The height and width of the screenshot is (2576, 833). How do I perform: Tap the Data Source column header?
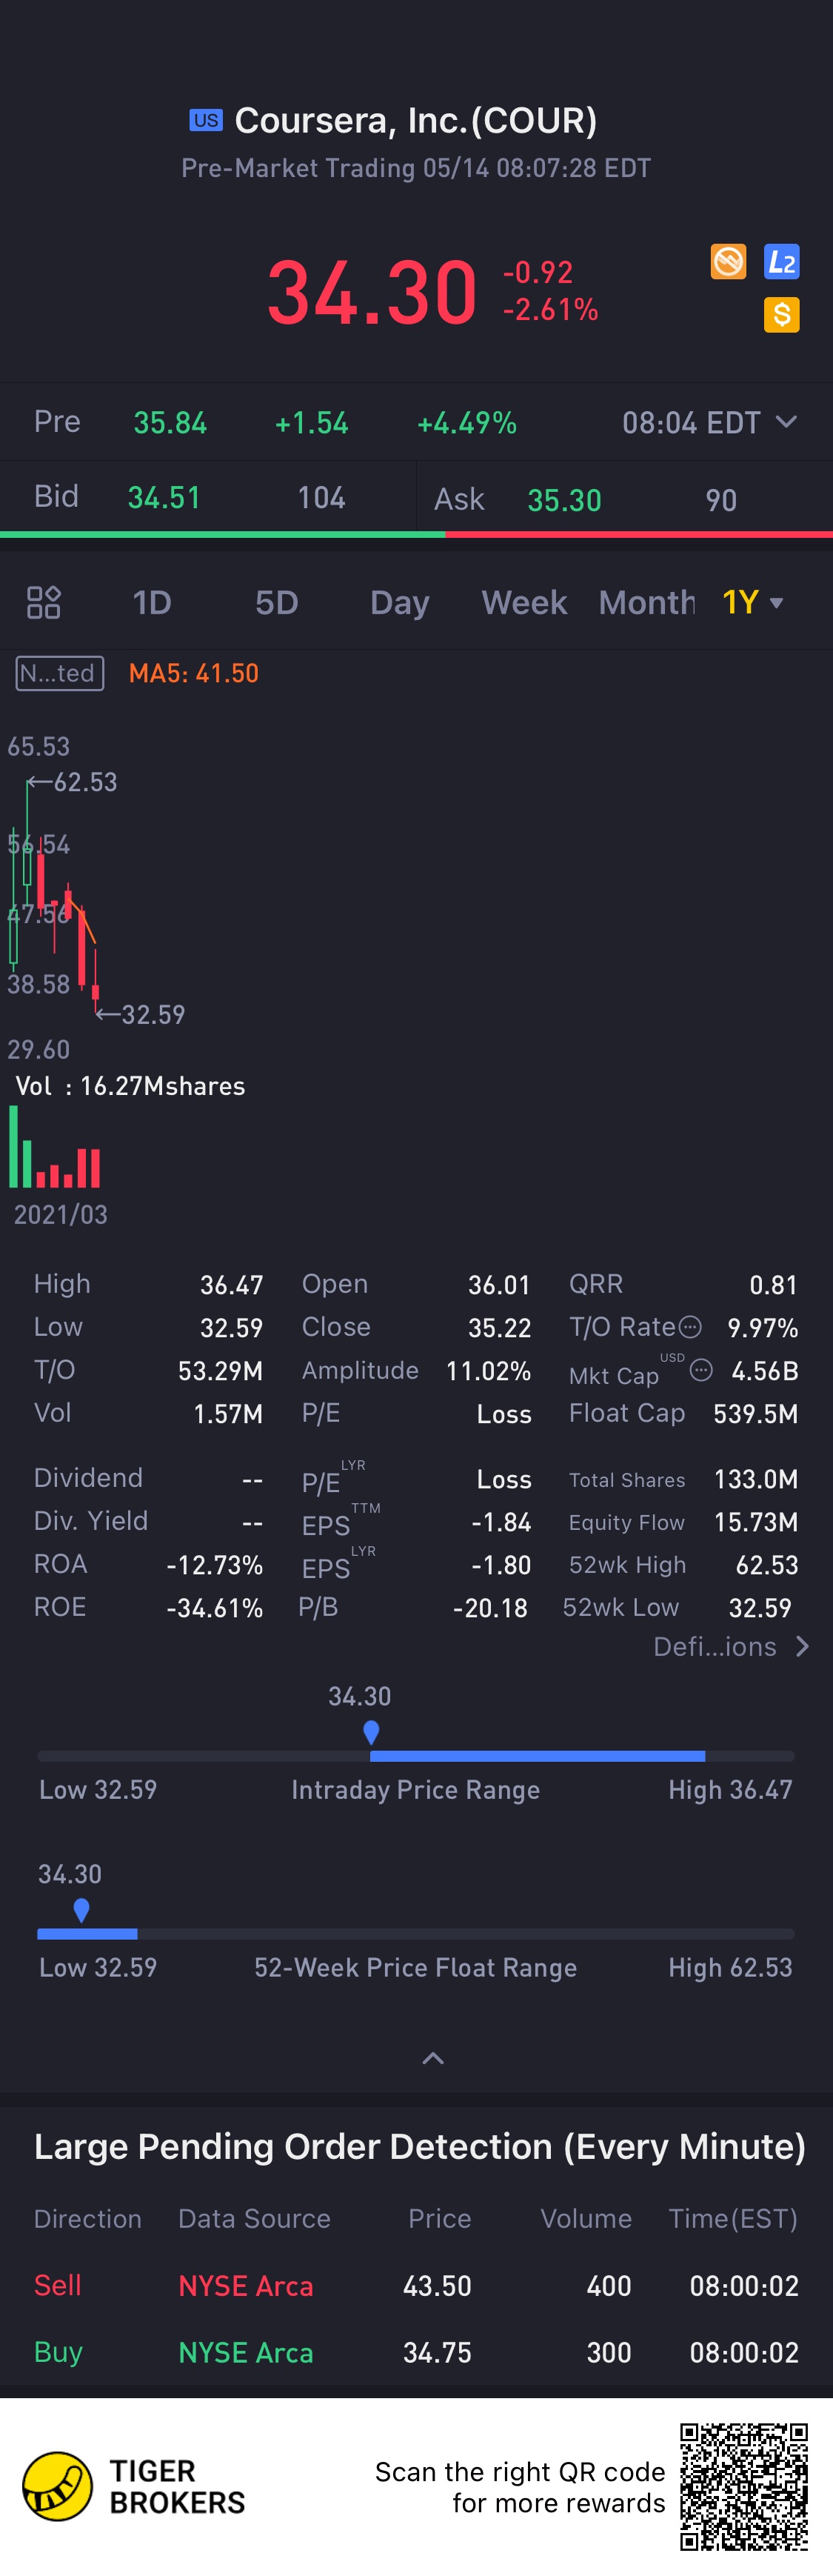(x=254, y=2219)
